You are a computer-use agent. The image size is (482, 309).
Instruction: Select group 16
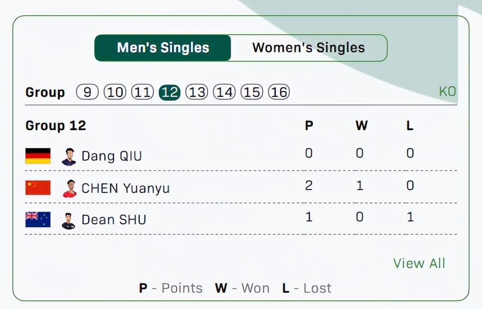tap(279, 92)
